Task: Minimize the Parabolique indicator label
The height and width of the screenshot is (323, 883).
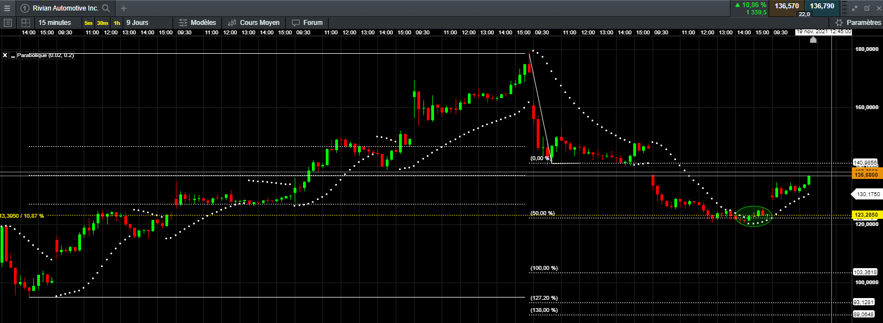Action: [13, 55]
